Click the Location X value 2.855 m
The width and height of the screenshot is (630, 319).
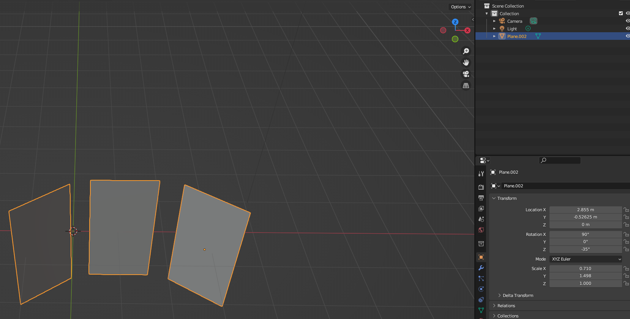click(586, 210)
